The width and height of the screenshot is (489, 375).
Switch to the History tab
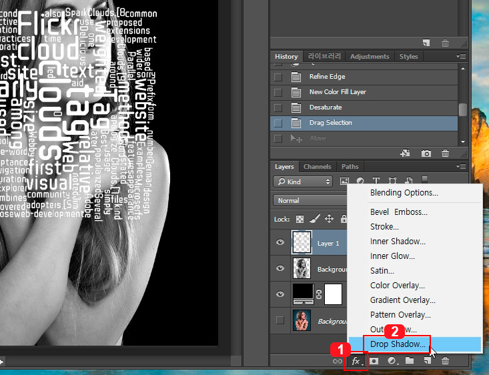(286, 57)
